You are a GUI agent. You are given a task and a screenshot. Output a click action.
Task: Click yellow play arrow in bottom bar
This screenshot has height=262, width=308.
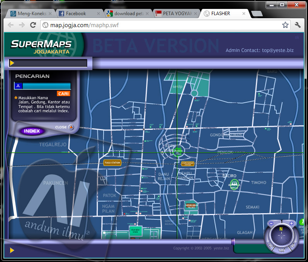pos(12,250)
